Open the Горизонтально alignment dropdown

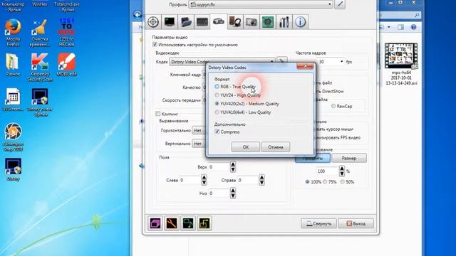199,131
